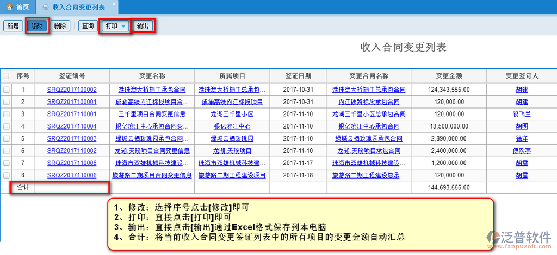Open project link 成渝高铁内江标段项目
Screen dimensions: 557x255
(232, 102)
